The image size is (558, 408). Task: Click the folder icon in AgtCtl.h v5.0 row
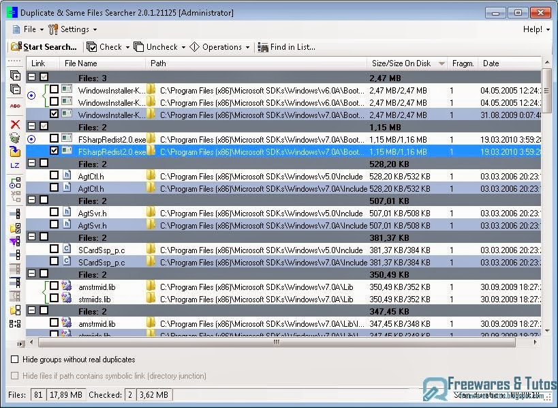151,175
